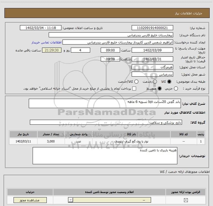213x206 pixels.
Task: Click the need number field 1102091914000021
Action: pyautogui.click(x=152, y=28)
